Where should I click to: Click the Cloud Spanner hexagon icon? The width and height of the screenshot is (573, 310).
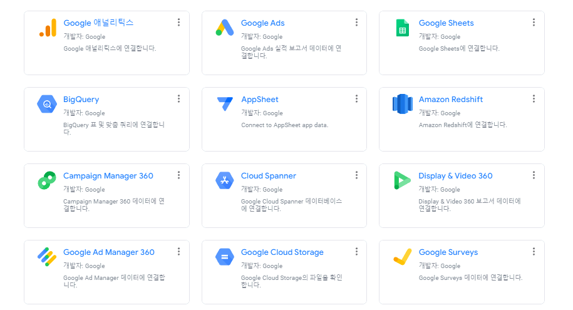point(225,180)
